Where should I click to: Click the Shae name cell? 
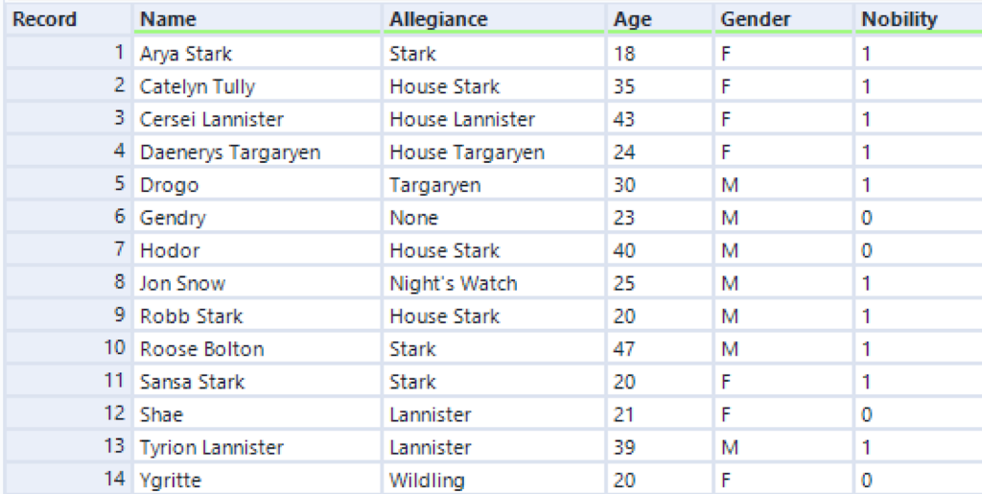(x=257, y=413)
